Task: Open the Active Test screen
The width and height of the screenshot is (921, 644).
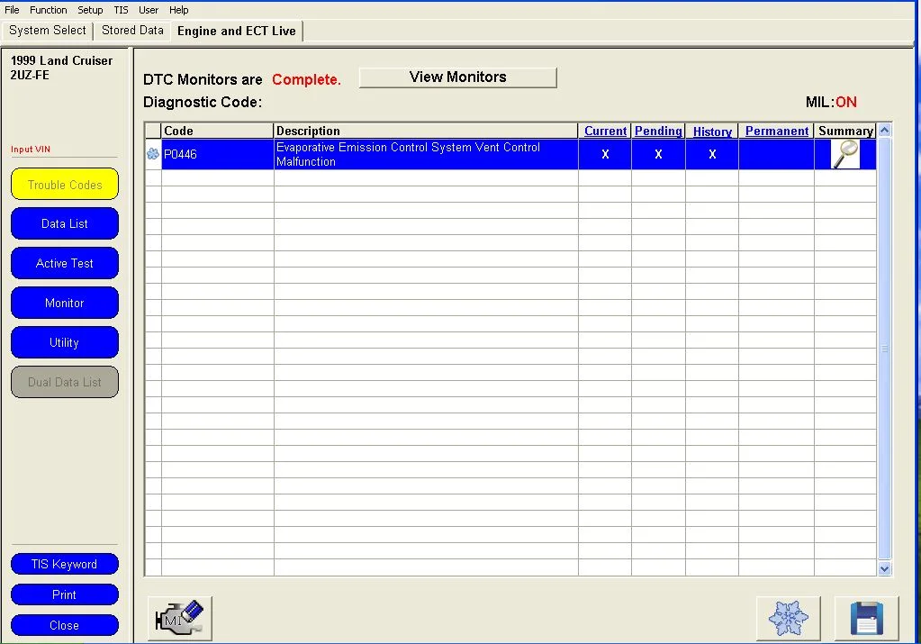Action: click(65, 263)
